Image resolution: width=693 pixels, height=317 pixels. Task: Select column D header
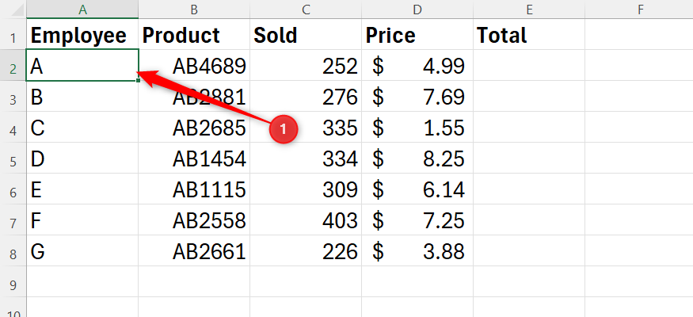[417, 10]
